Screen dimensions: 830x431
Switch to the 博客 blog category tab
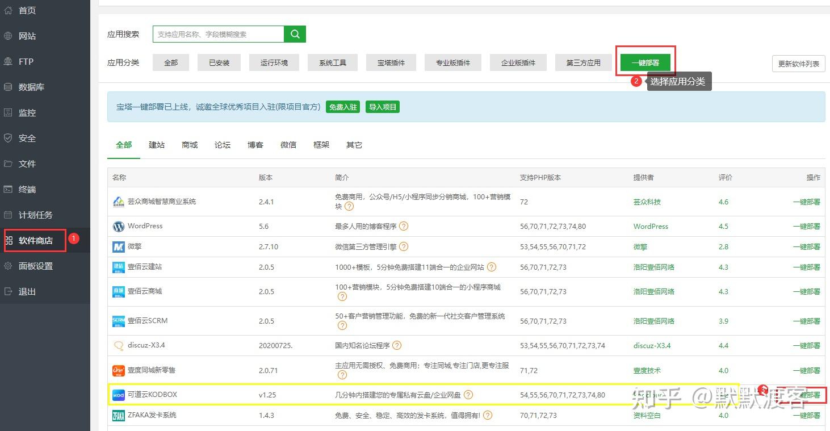255,145
